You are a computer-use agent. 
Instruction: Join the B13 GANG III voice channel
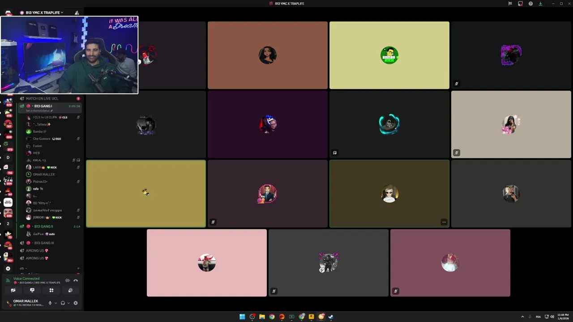click(x=50, y=243)
